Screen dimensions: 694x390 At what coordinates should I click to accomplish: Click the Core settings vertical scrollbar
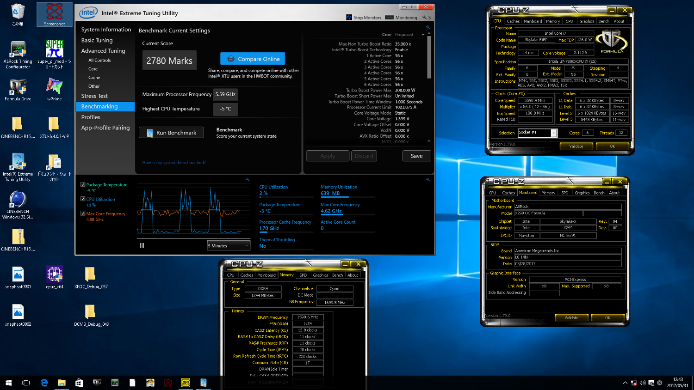pos(429,58)
